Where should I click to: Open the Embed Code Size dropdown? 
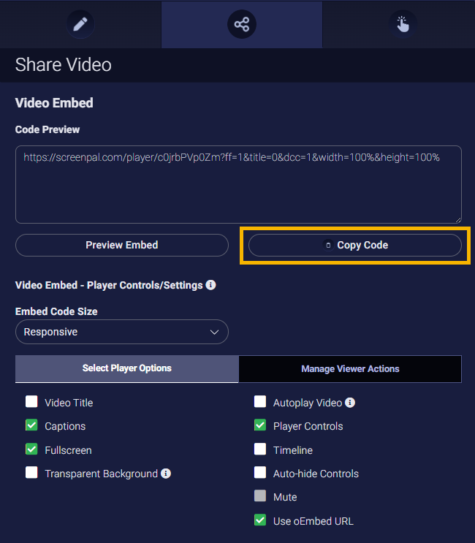(122, 332)
